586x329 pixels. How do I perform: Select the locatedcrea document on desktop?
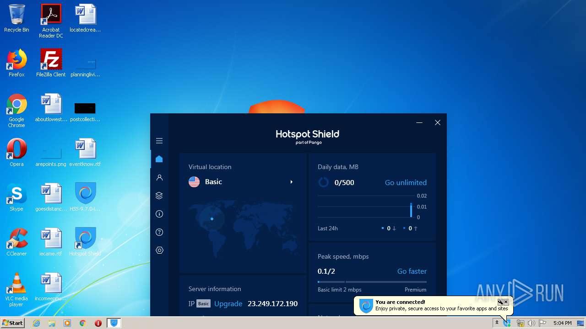(85, 19)
